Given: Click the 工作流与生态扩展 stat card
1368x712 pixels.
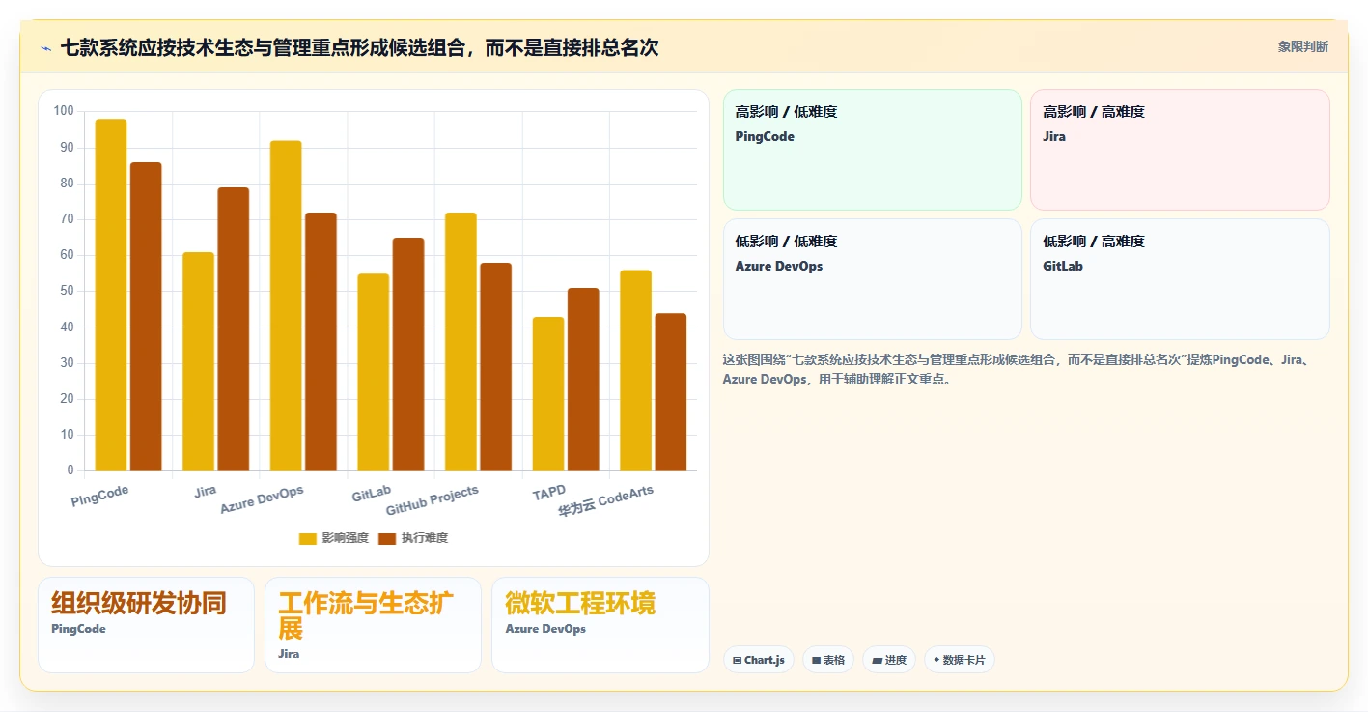Looking at the screenshot, I should (x=373, y=625).
